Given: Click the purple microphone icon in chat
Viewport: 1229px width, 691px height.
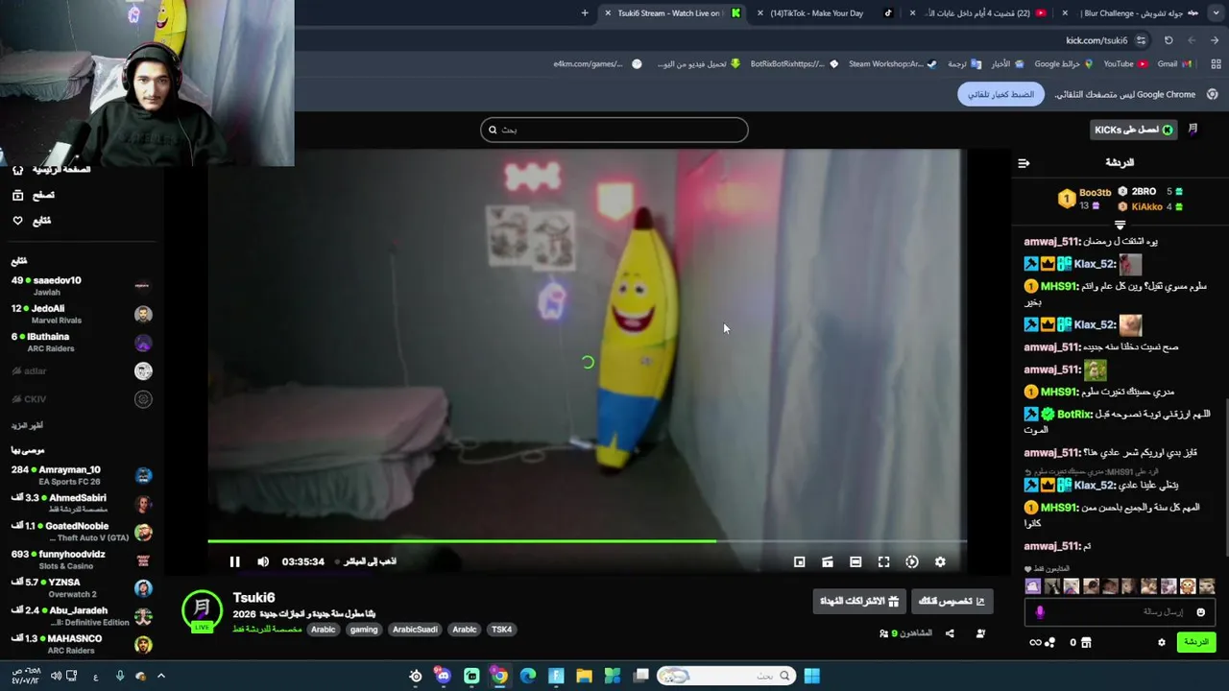Looking at the screenshot, I should coord(1040,611).
